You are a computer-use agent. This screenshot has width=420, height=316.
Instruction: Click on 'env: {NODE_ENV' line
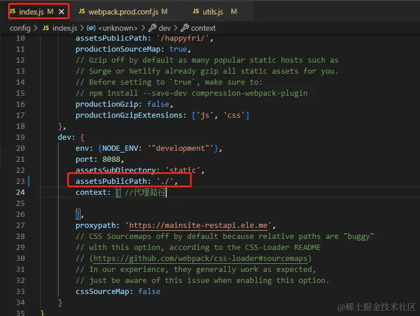[149, 148]
